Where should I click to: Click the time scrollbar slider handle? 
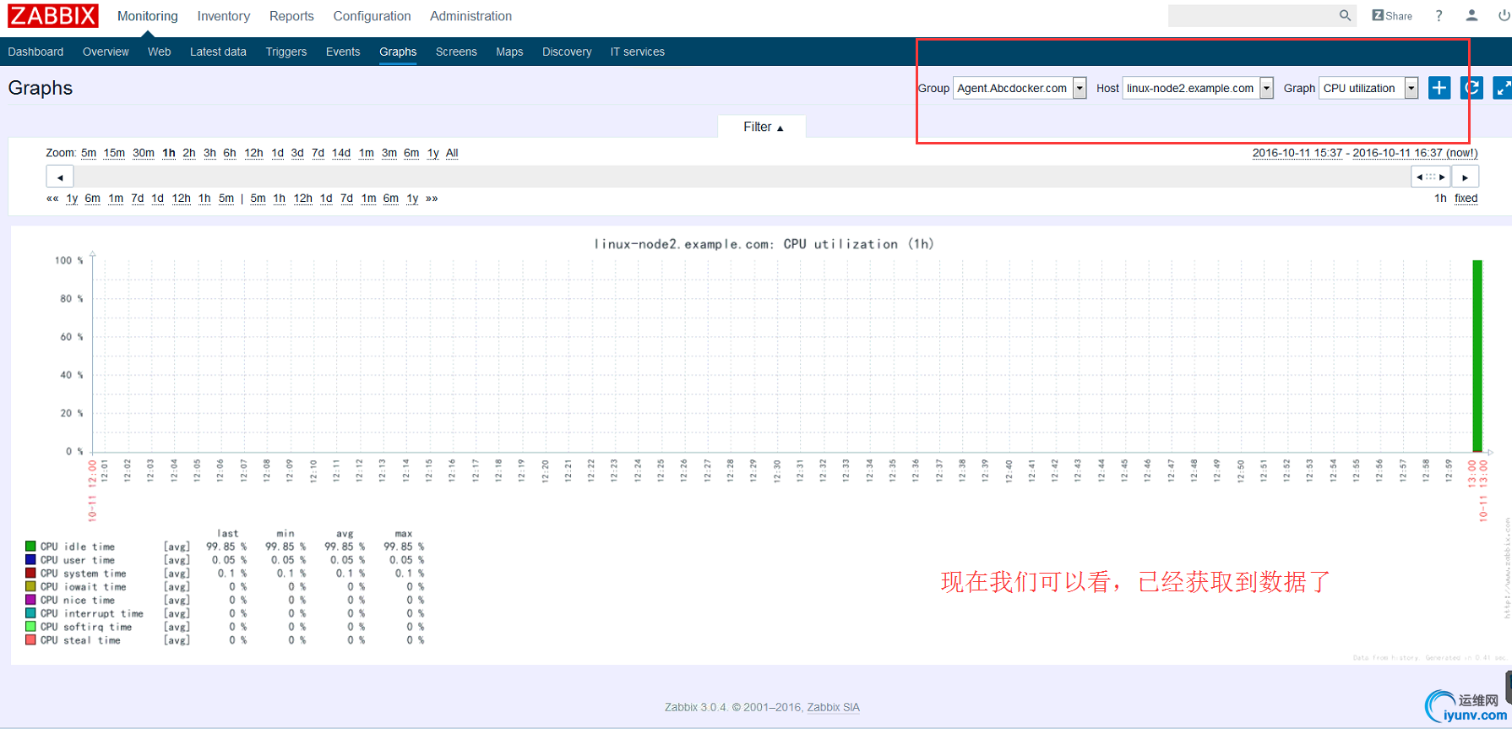point(1431,177)
